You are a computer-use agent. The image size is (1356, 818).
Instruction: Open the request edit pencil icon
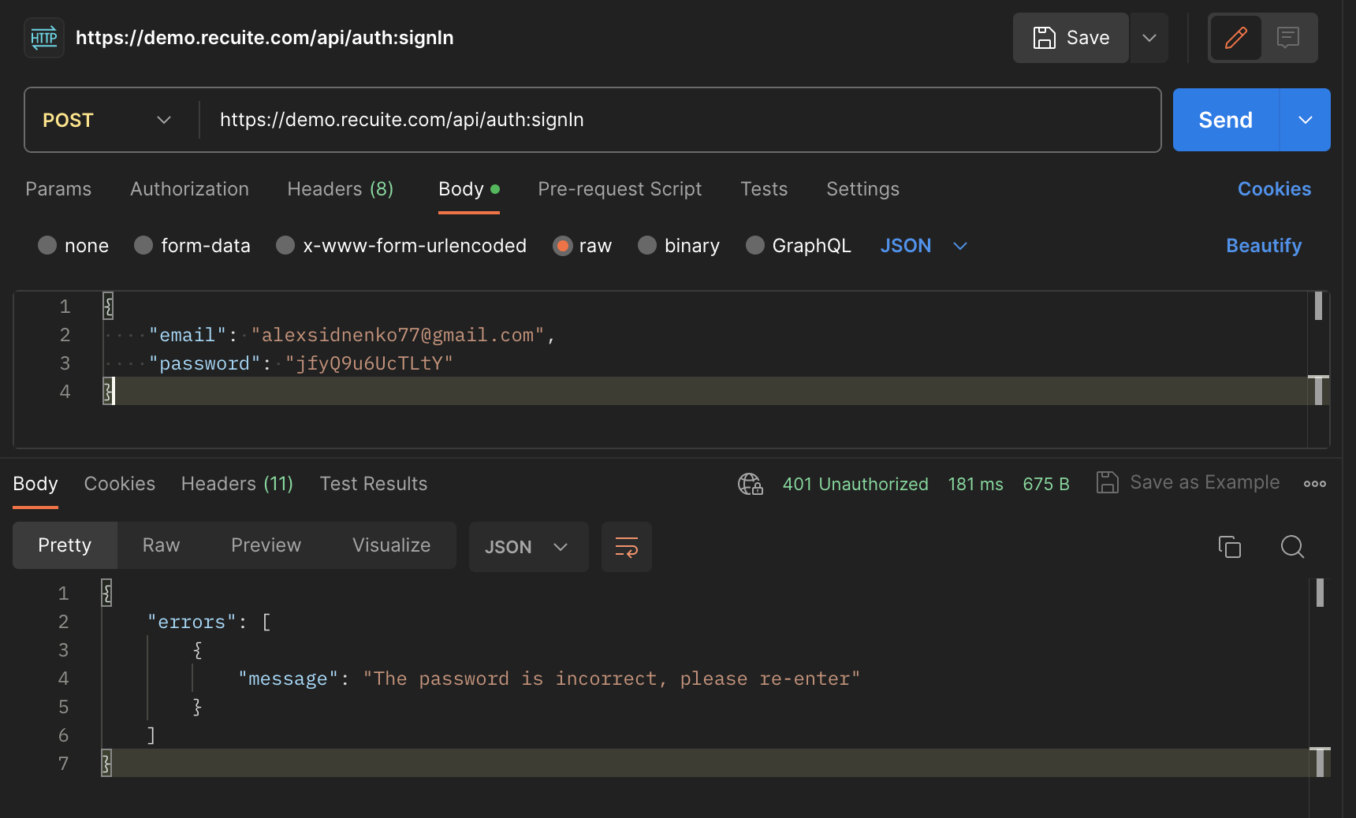(1235, 37)
